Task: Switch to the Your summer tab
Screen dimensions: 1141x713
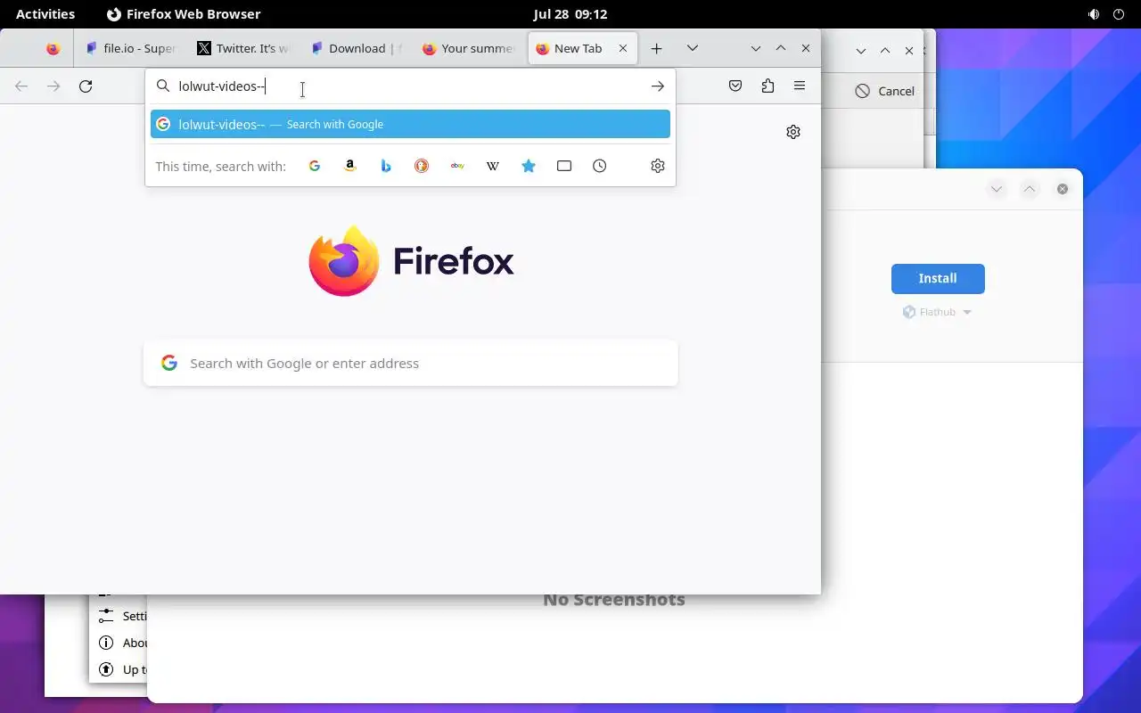Action: [x=468, y=49]
